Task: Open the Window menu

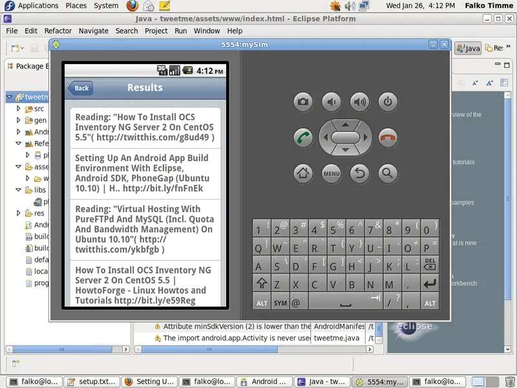Action: [207, 30]
